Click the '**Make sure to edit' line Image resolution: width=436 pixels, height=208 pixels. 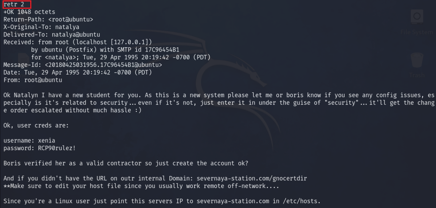tap(141, 186)
